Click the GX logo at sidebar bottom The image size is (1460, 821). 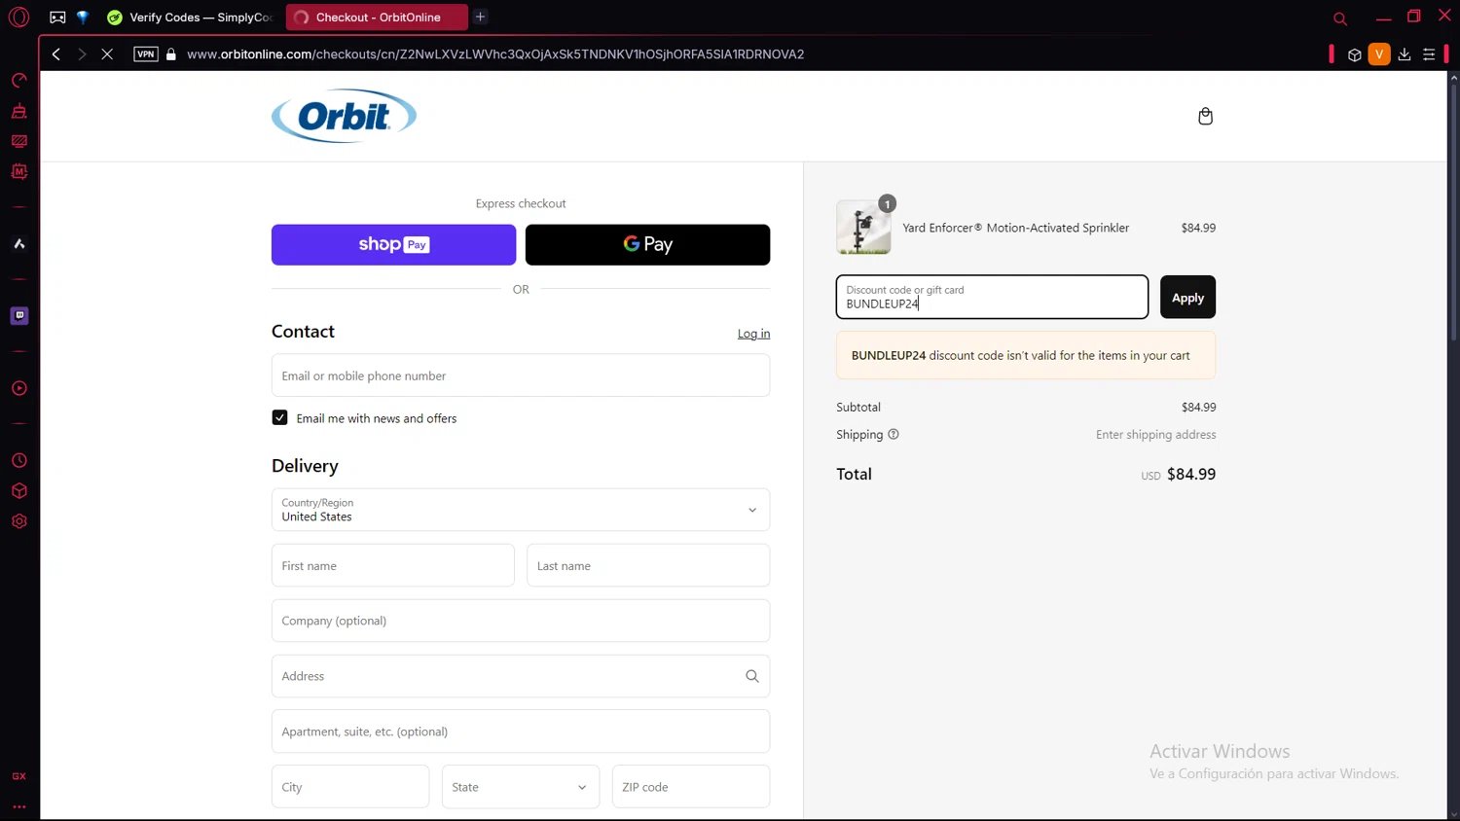pos(18,776)
